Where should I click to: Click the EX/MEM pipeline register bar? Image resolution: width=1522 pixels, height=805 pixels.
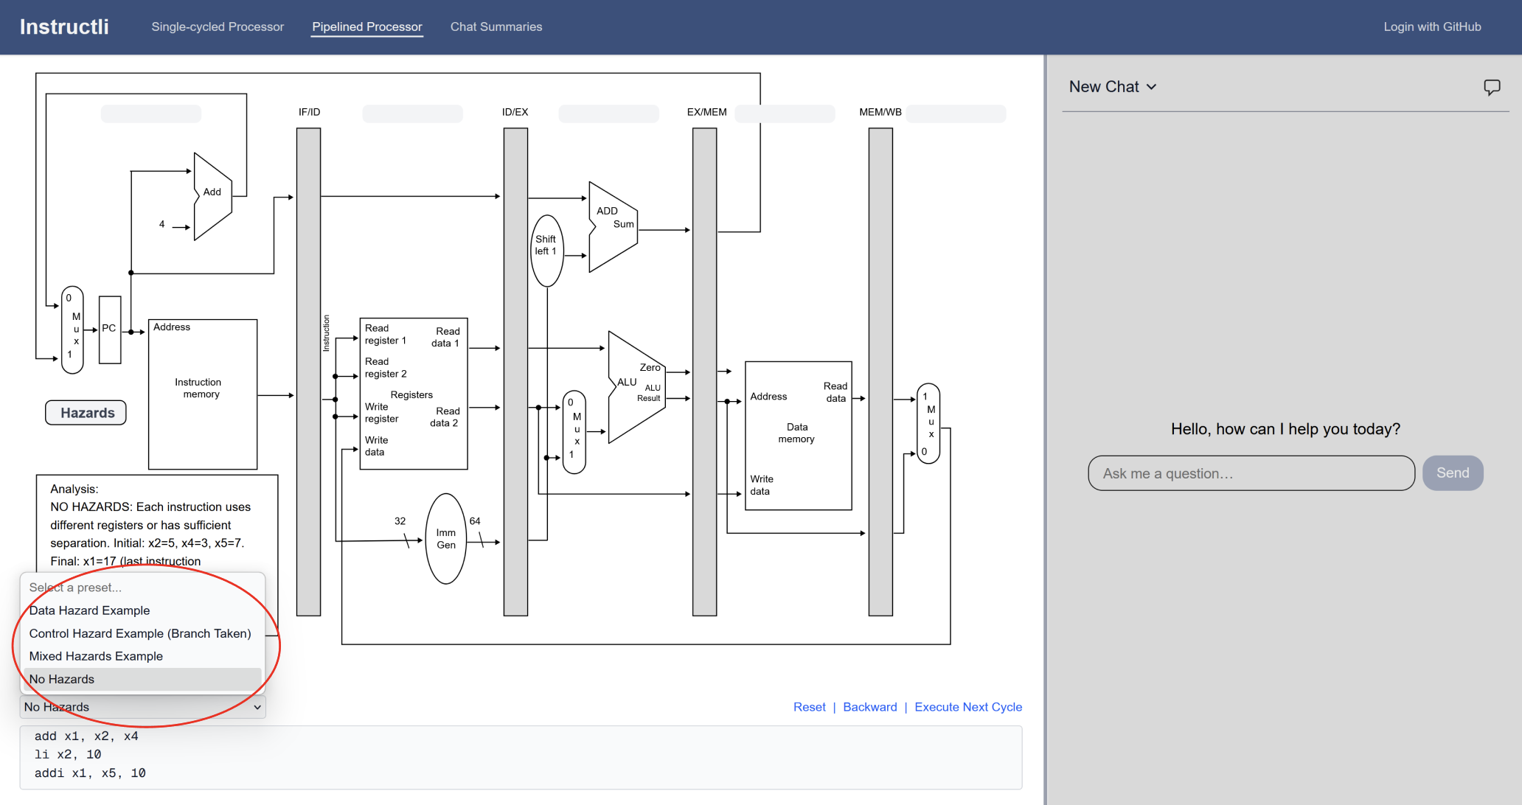(x=704, y=372)
